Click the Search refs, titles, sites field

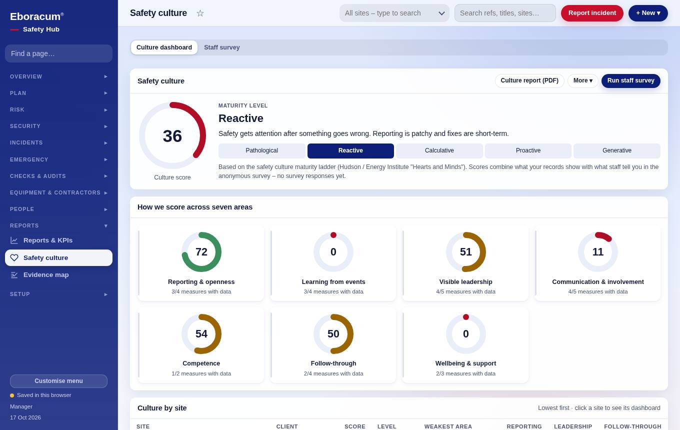tap(505, 13)
